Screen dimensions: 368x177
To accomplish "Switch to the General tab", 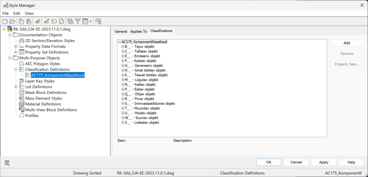I will (121, 31).
